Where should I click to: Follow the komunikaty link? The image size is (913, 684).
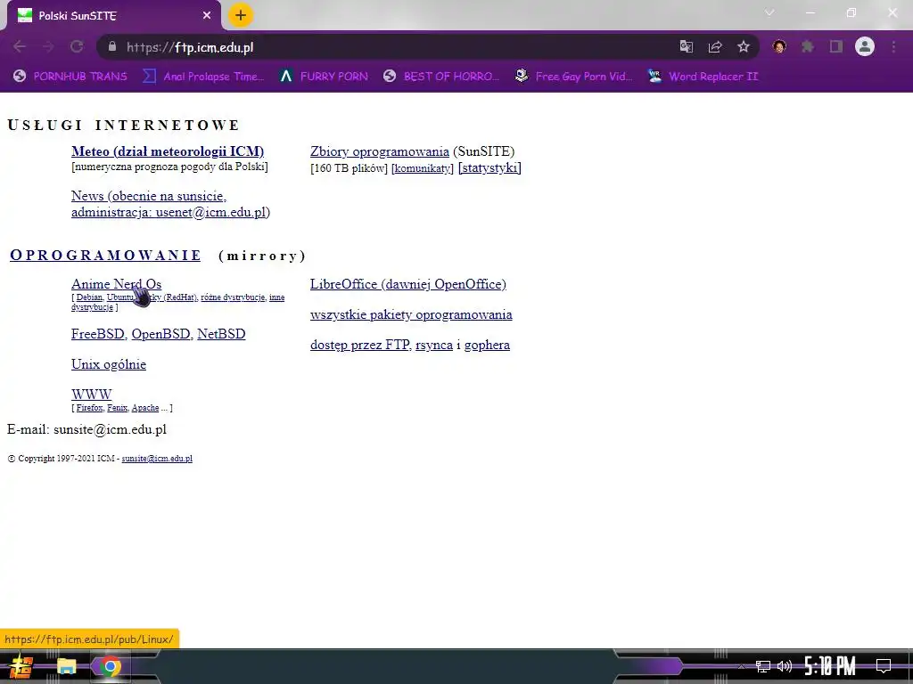(422, 168)
